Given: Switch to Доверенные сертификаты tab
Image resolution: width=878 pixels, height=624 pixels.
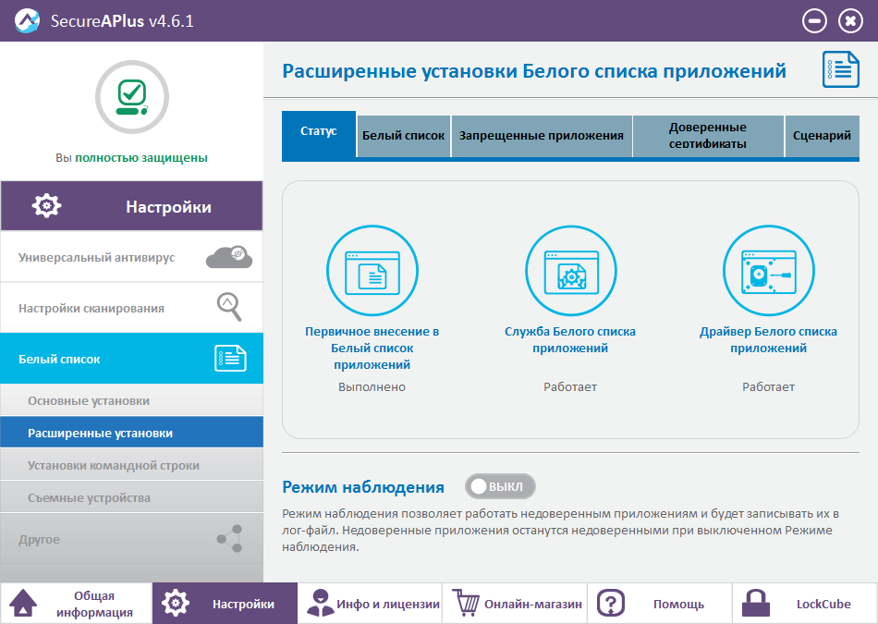Looking at the screenshot, I should coord(708,136).
